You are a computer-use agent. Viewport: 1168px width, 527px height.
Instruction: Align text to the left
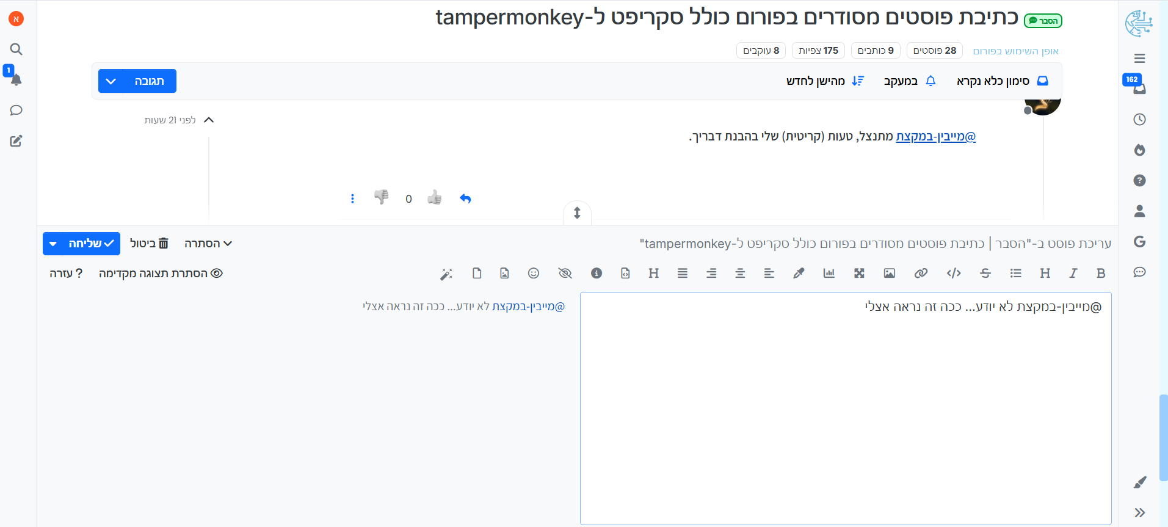click(769, 274)
